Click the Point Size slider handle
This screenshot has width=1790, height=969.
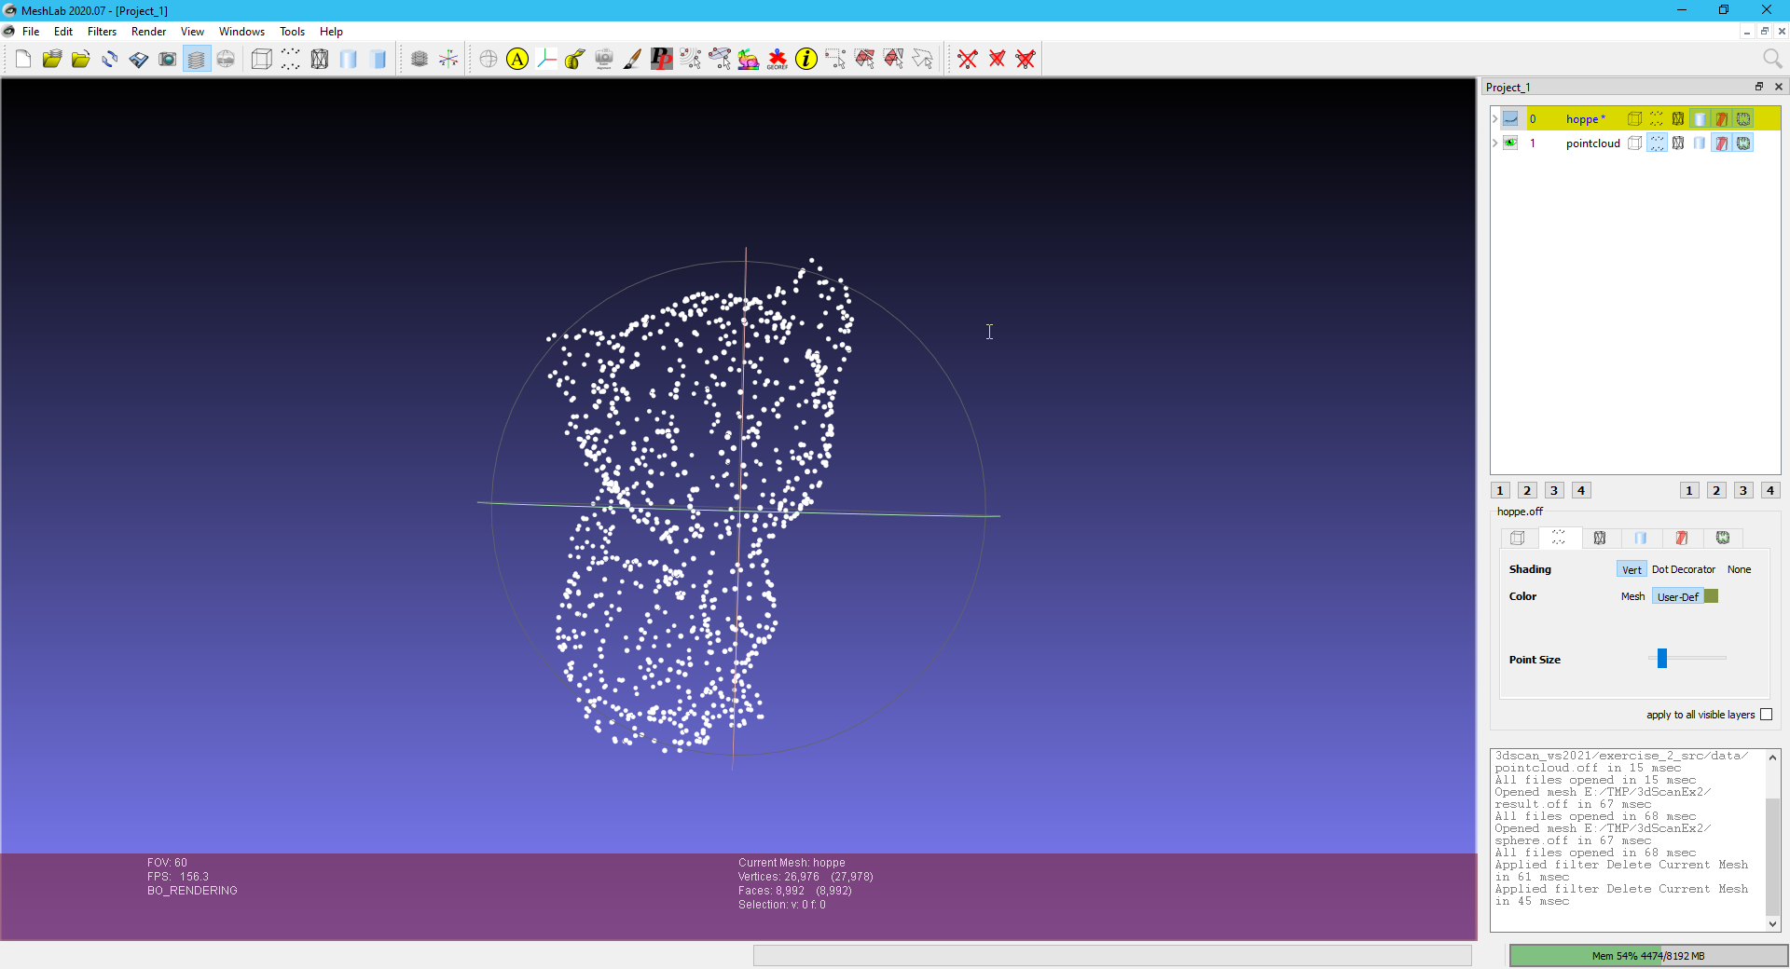coord(1661,659)
